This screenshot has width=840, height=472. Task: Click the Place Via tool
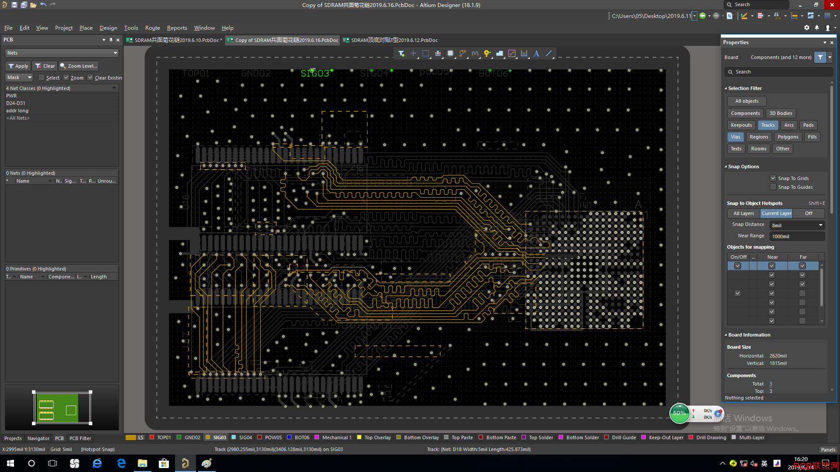pos(487,53)
